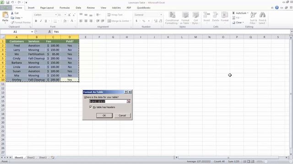Open the Name Box dropdown arrow
Screen dimensions: 293x164
(32, 32)
